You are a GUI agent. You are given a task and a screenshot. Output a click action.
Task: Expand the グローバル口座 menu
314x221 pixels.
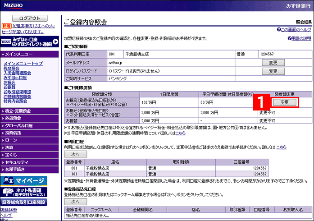pos(30,125)
